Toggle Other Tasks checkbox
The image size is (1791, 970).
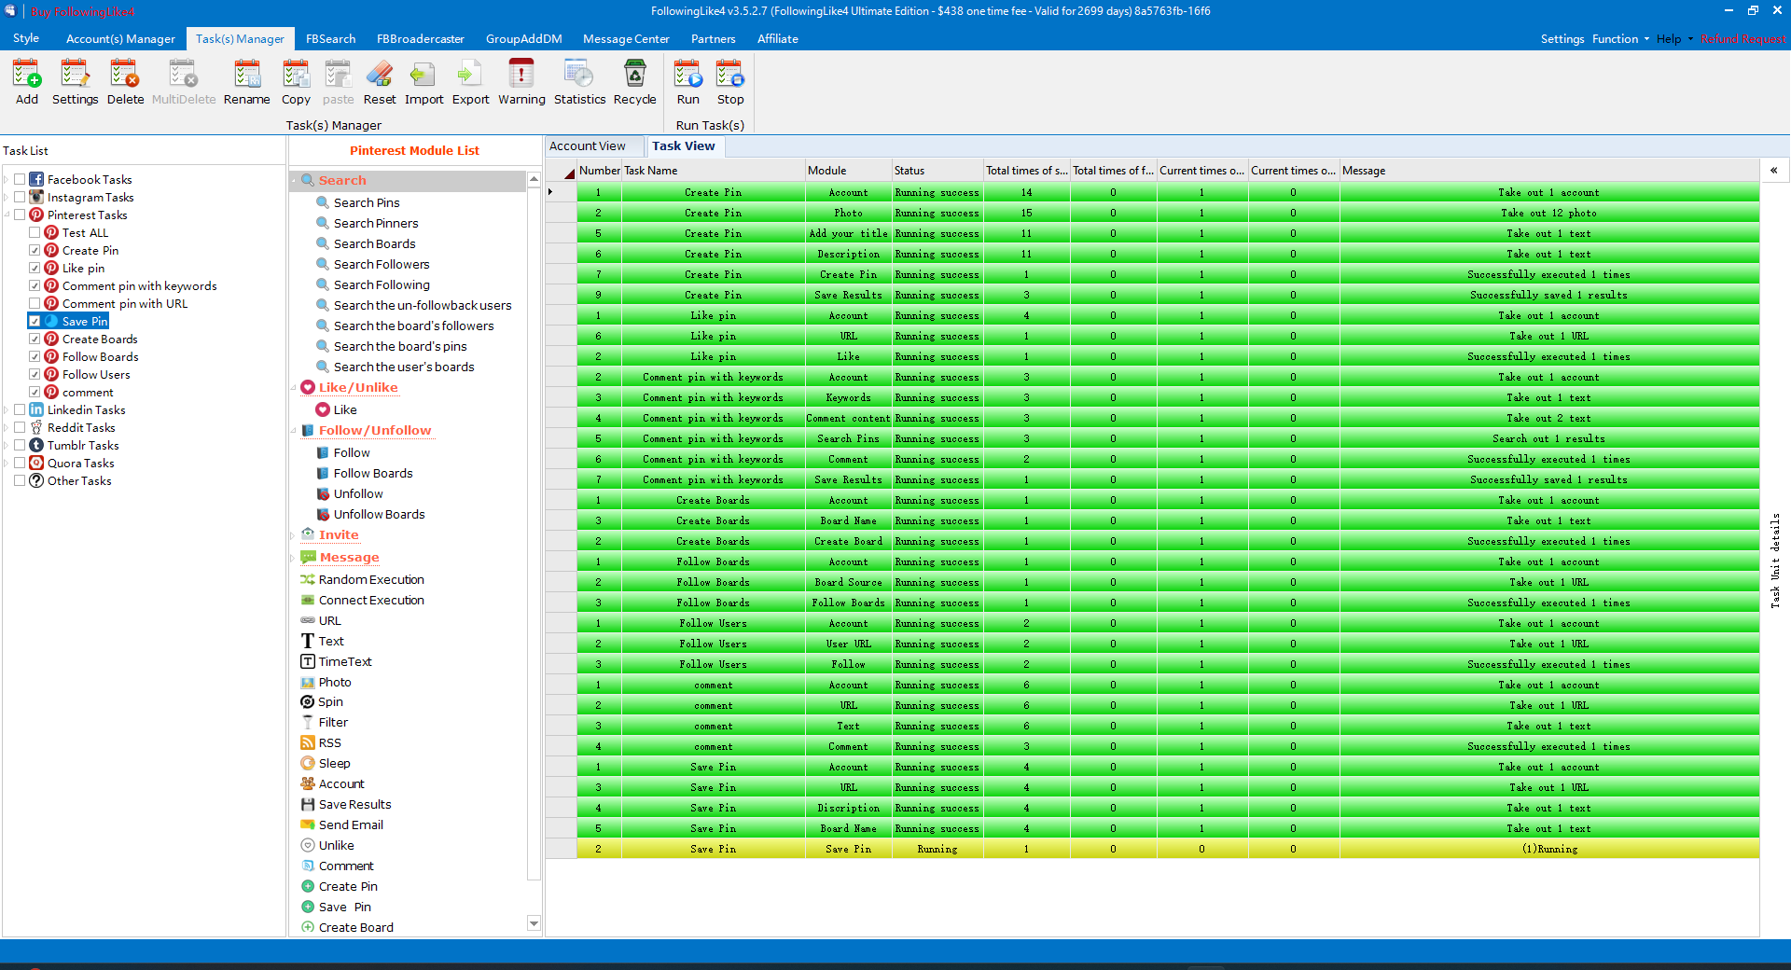tap(20, 480)
